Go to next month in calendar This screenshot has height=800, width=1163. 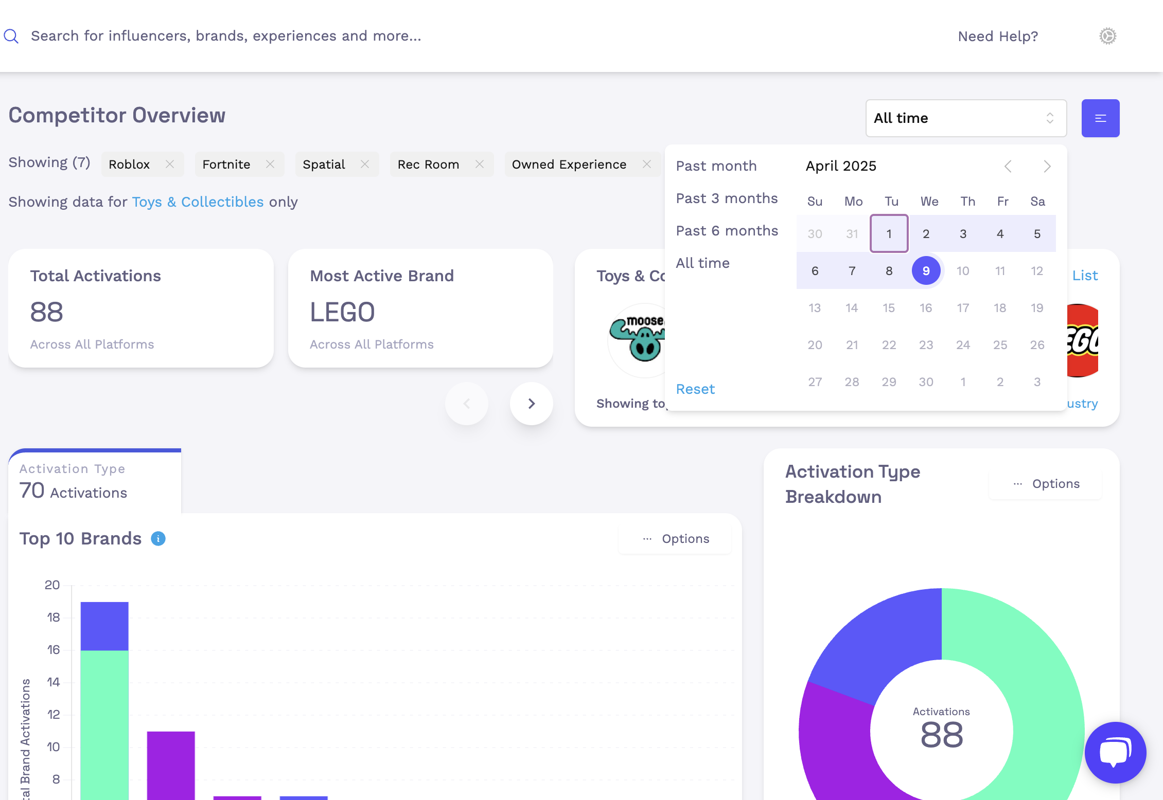coord(1047,166)
